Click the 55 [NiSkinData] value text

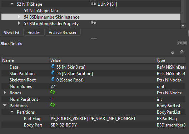pos(71,67)
